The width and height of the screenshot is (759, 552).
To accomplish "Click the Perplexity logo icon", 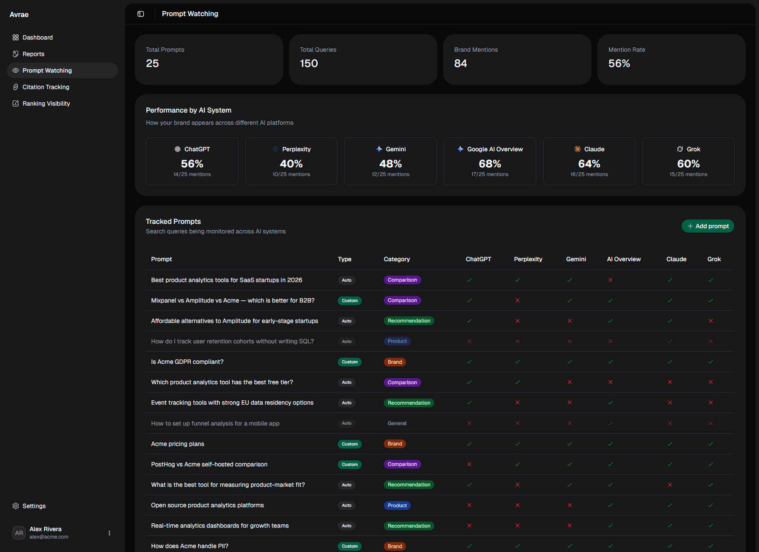I will (275, 149).
